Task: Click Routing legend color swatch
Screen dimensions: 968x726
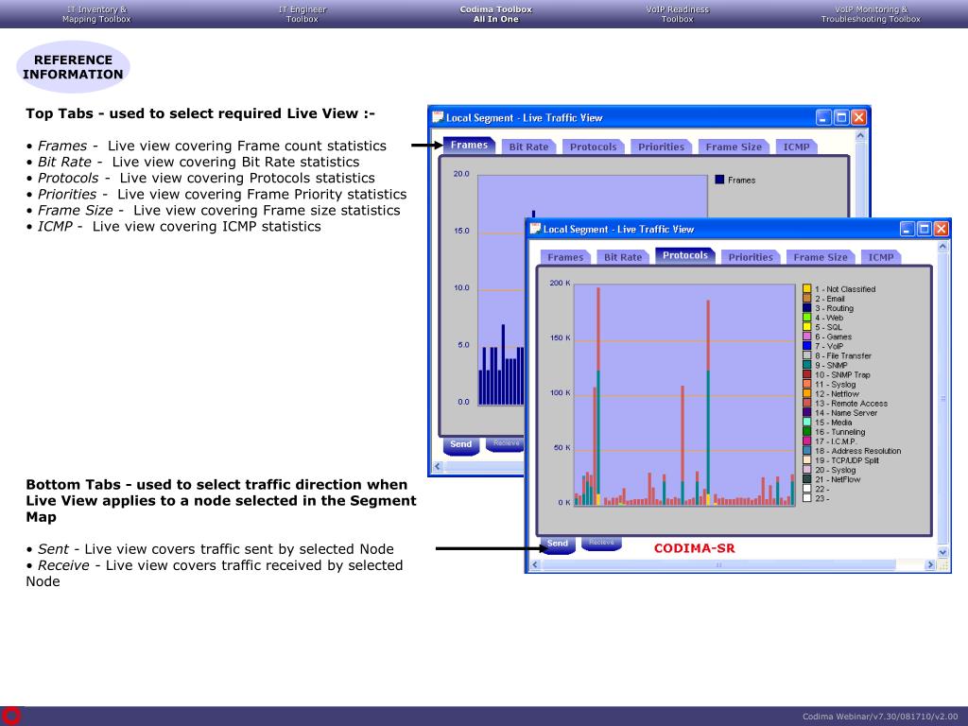Action: pos(807,307)
